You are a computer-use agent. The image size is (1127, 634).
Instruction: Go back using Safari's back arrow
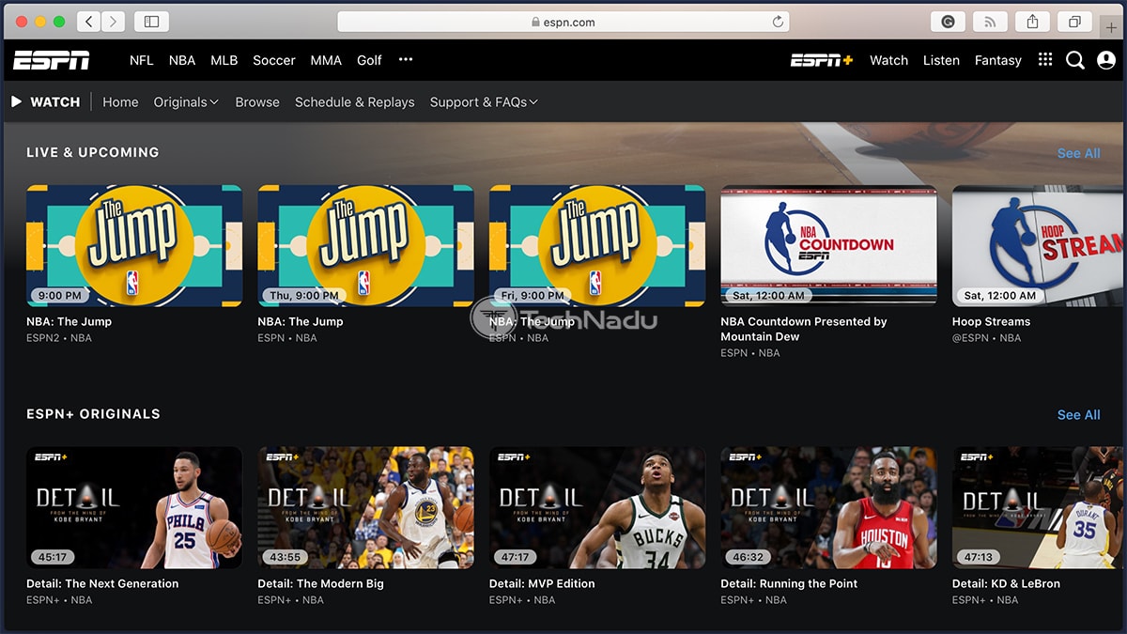point(89,21)
